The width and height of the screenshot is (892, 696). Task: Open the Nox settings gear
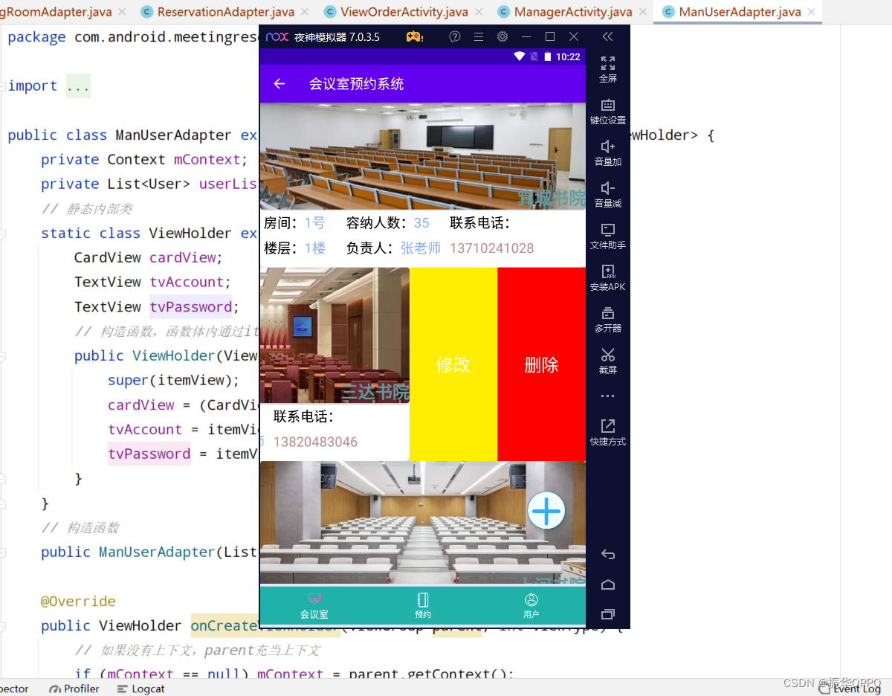(x=502, y=36)
